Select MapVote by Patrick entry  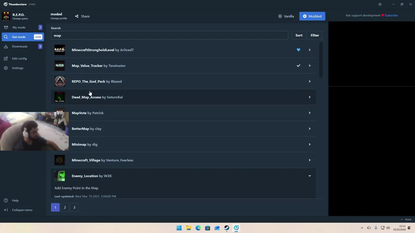[x=88, y=113]
